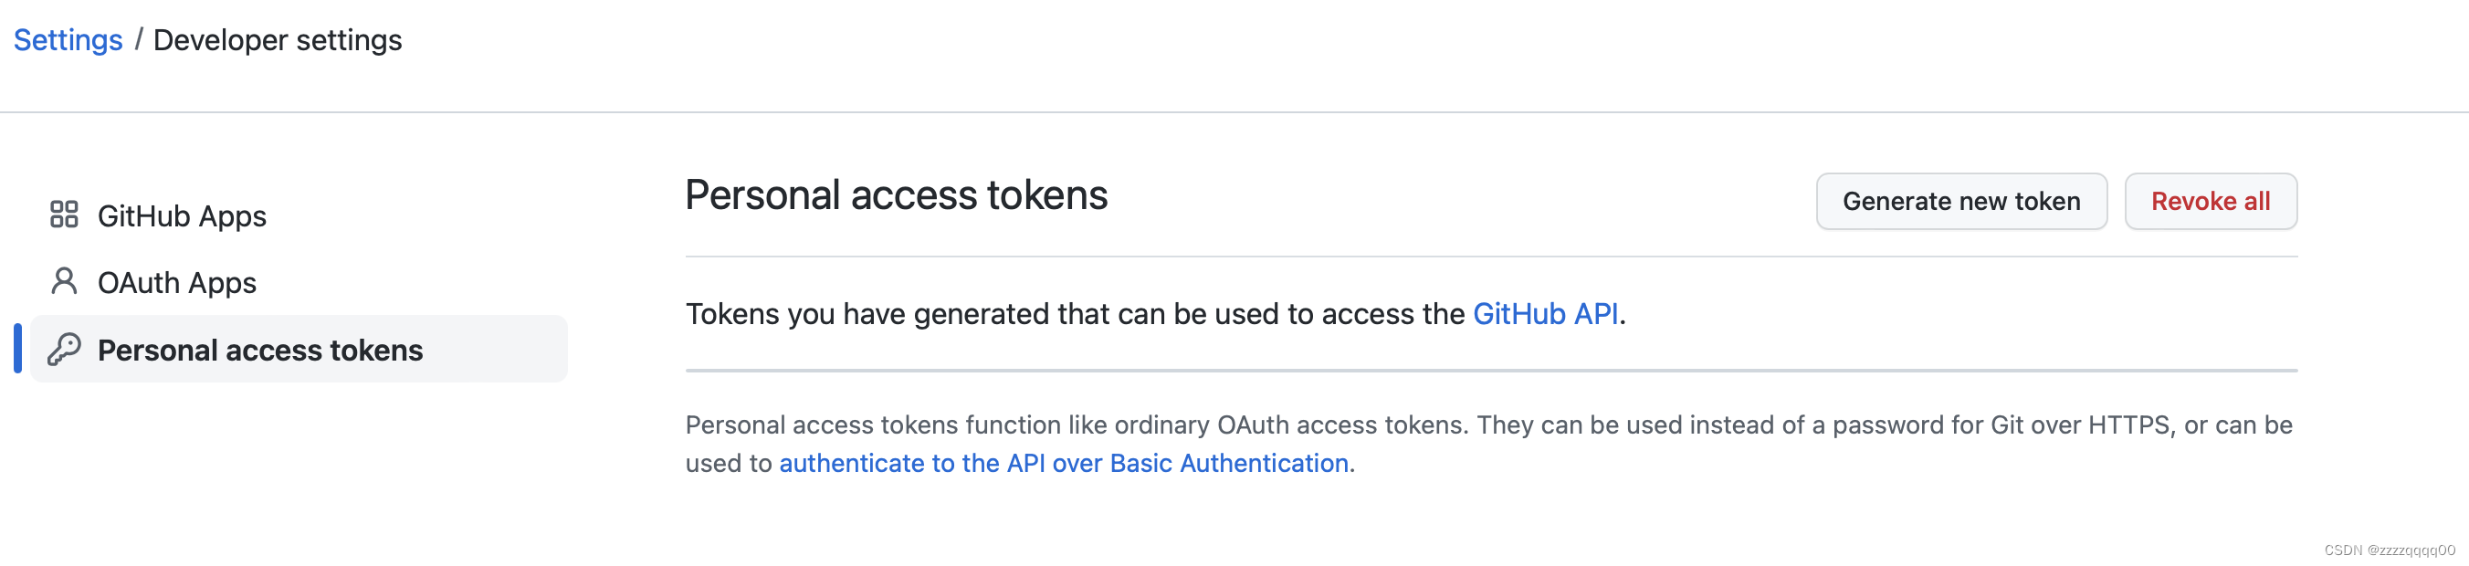2469x566 pixels.
Task: Click the Personal access tokens page heading
Action: click(896, 195)
